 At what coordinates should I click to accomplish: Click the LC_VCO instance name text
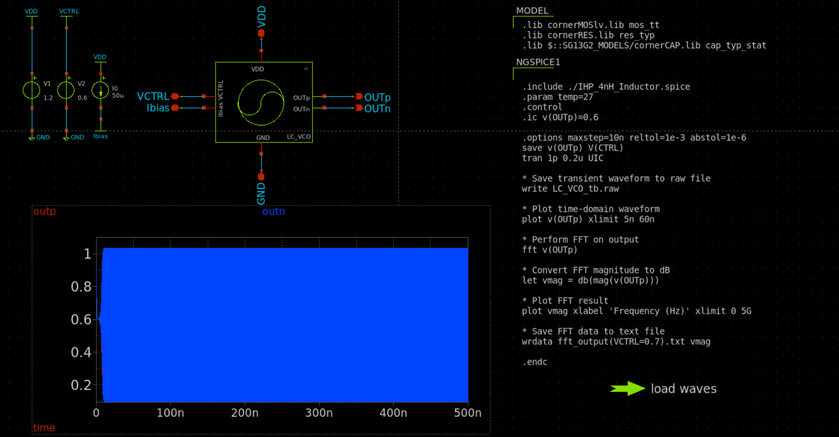298,137
